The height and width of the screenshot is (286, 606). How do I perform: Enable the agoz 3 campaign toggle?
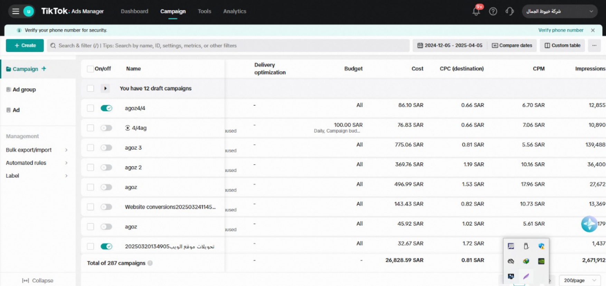pos(106,148)
